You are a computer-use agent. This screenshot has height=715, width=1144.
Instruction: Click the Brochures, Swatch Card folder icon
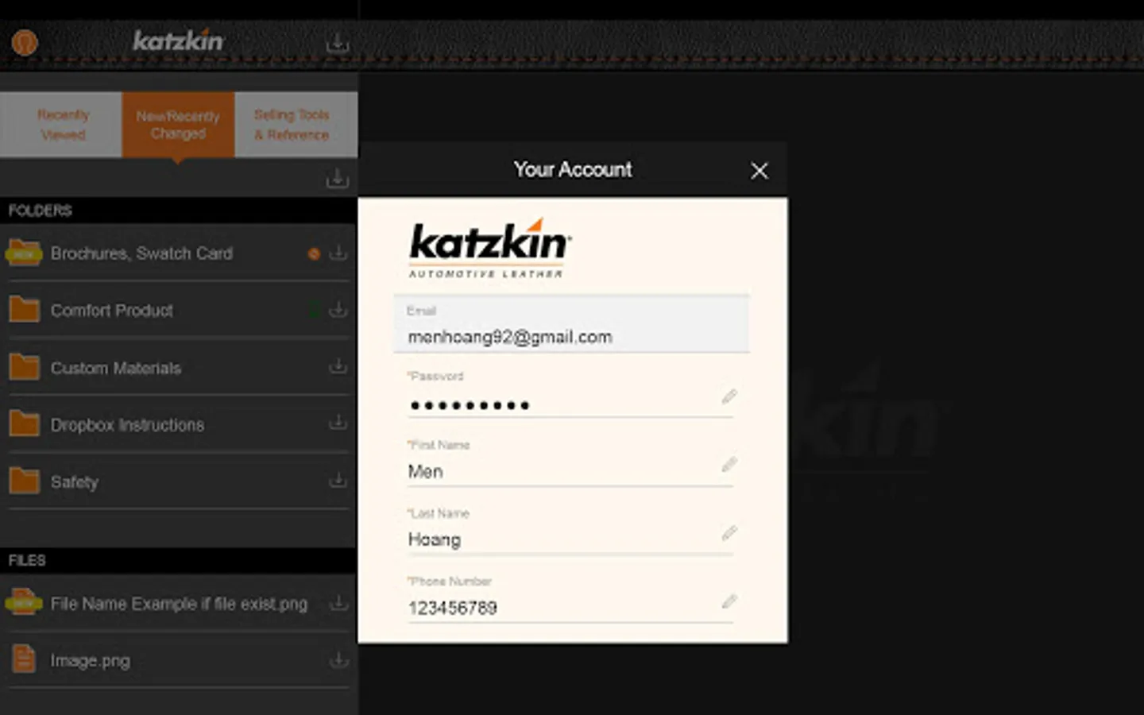point(24,253)
